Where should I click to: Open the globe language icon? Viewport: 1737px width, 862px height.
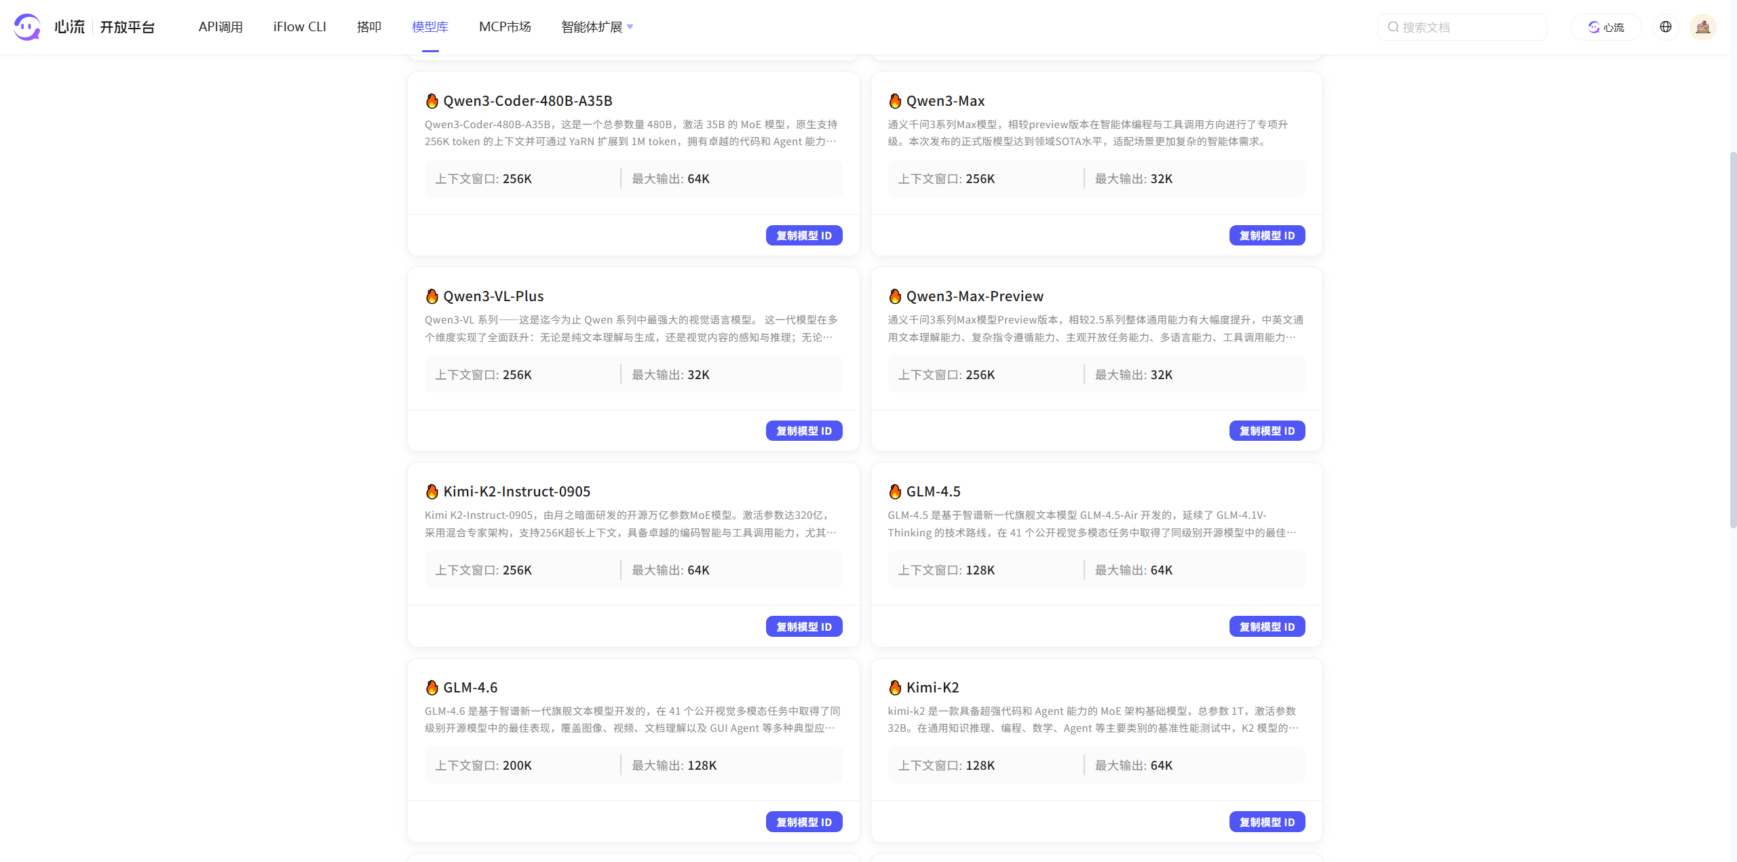[1666, 26]
